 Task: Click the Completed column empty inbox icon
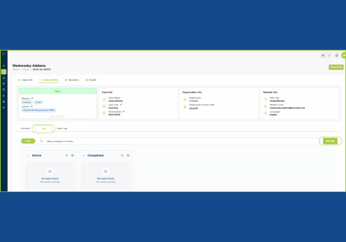point(106,171)
